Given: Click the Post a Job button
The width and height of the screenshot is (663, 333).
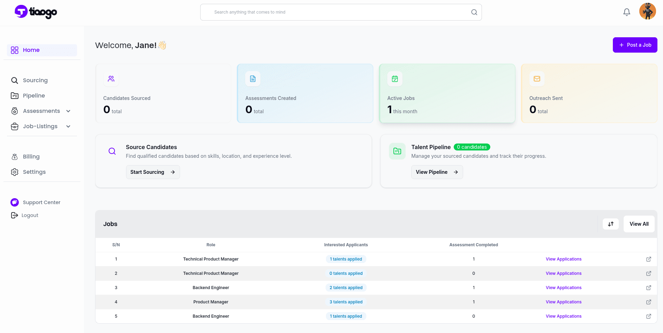Looking at the screenshot, I should pyautogui.click(x=635, y=45).
